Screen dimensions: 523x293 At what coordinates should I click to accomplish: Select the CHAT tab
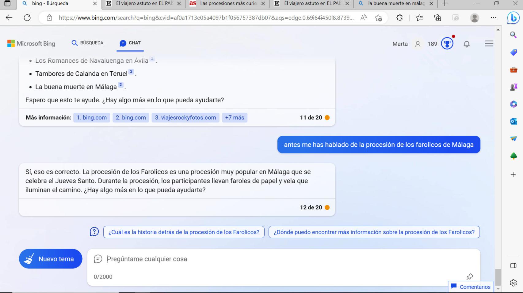click(130, 43)
